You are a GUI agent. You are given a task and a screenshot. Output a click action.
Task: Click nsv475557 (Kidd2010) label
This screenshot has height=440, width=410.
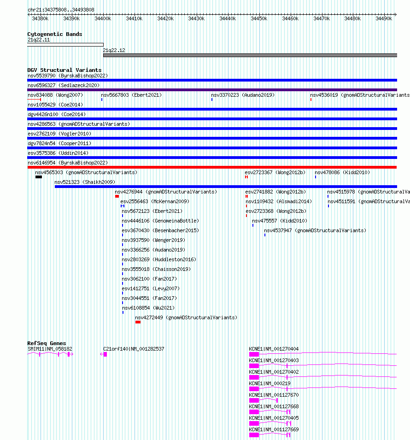coord(280,221)
